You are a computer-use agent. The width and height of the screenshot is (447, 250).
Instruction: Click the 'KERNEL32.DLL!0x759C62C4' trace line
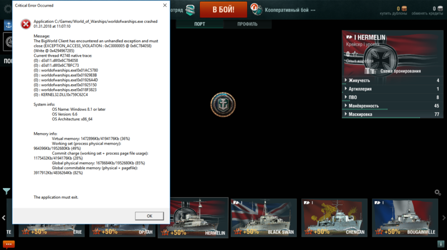point(61,95)
